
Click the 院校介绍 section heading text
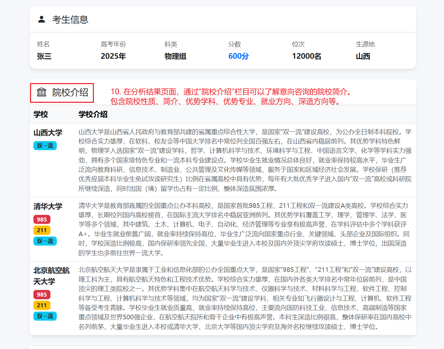[70, 92]
